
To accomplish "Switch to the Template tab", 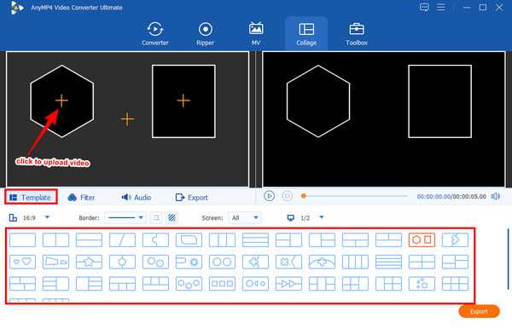I will [x=31, y=197].
